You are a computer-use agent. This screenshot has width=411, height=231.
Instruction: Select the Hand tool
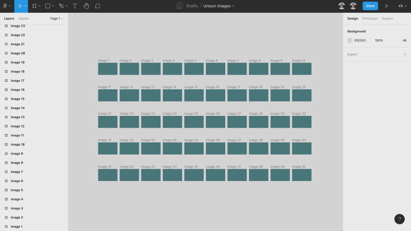86,6
